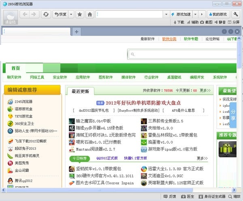Open the 下载 download manager
This screenshot has height=201, width=243.
tap(178, 22)
